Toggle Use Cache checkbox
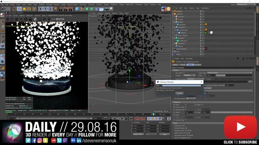The image size is (259, 145). tap(184, 72)
